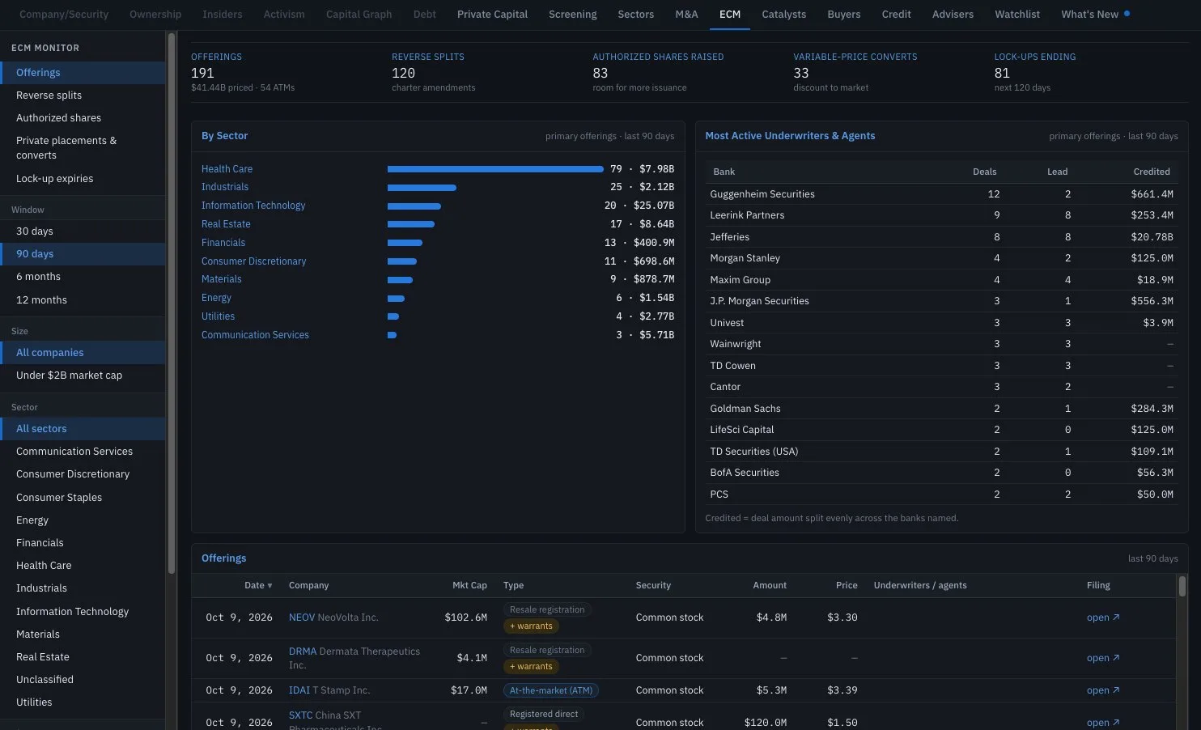Click the Leerink Partners row
Image resolution: width=1201 pixels, height=730 pixels.
coord(941,215)
